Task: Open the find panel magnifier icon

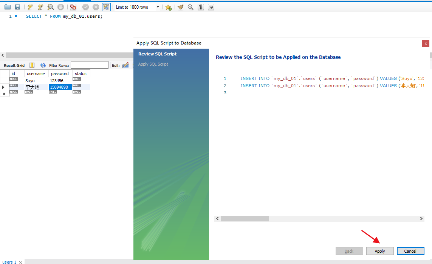Action: [190, 7]
